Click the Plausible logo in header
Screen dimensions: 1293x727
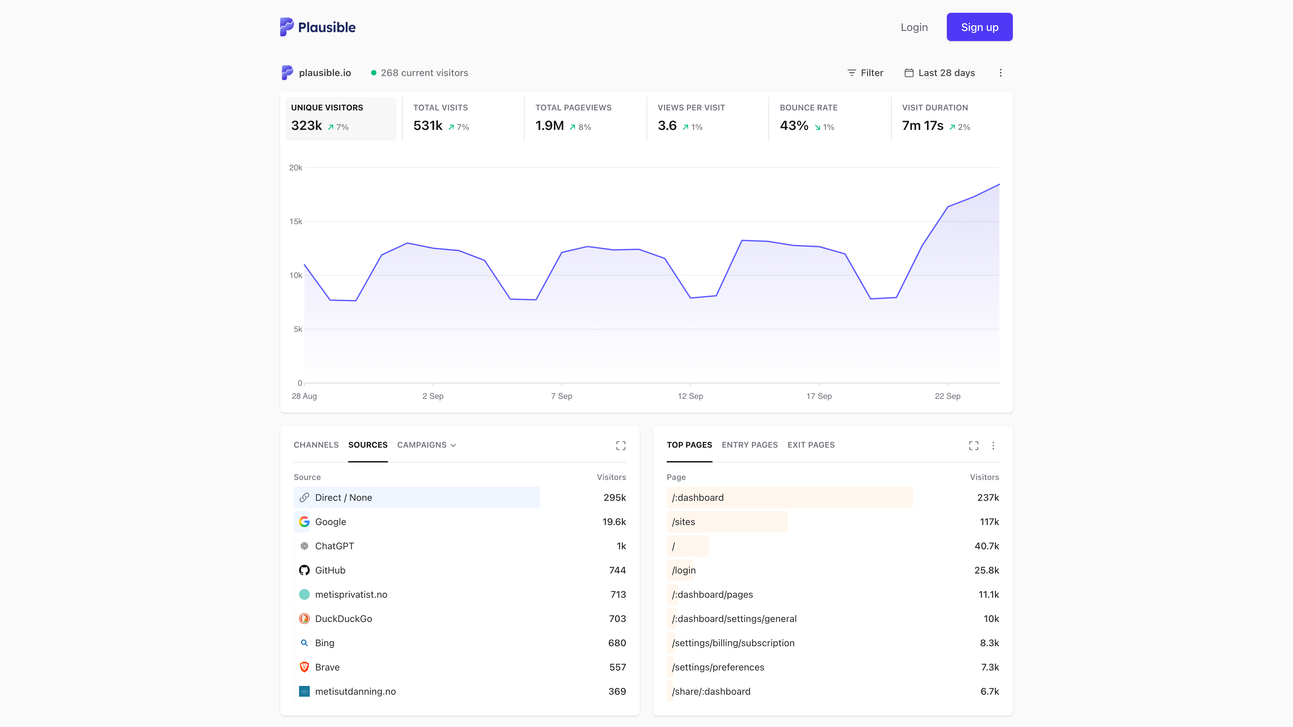(318, 27)
